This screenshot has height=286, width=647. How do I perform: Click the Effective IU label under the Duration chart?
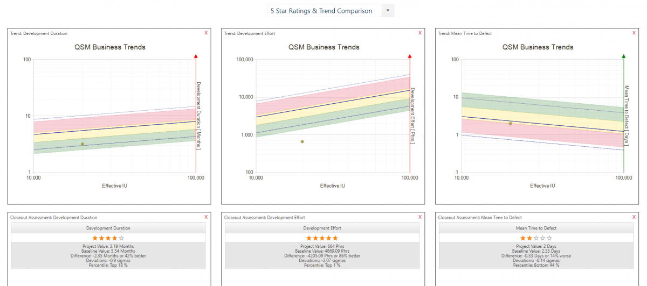114,185
